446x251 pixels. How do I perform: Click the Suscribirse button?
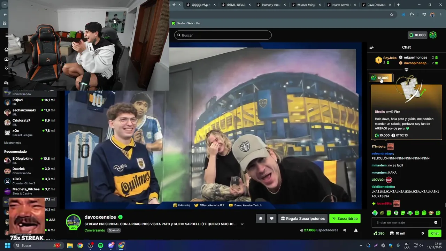pos(345,219)
